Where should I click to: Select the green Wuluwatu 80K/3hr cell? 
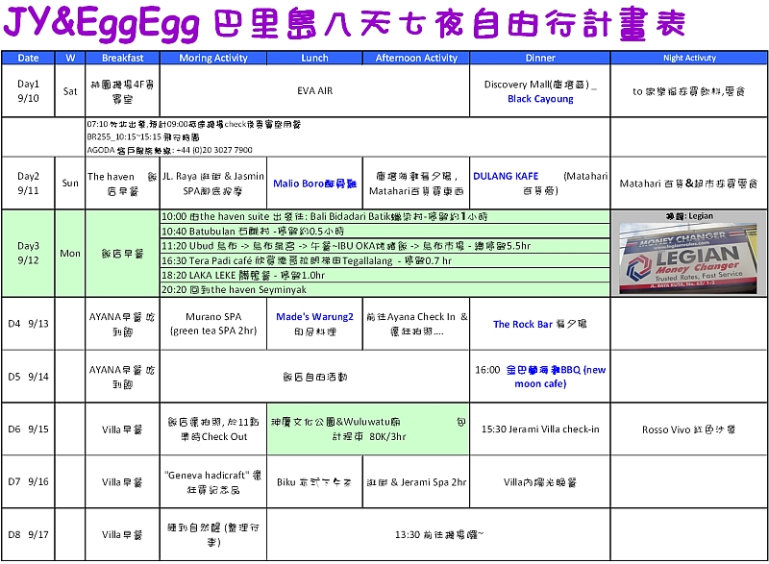point(368,429)
